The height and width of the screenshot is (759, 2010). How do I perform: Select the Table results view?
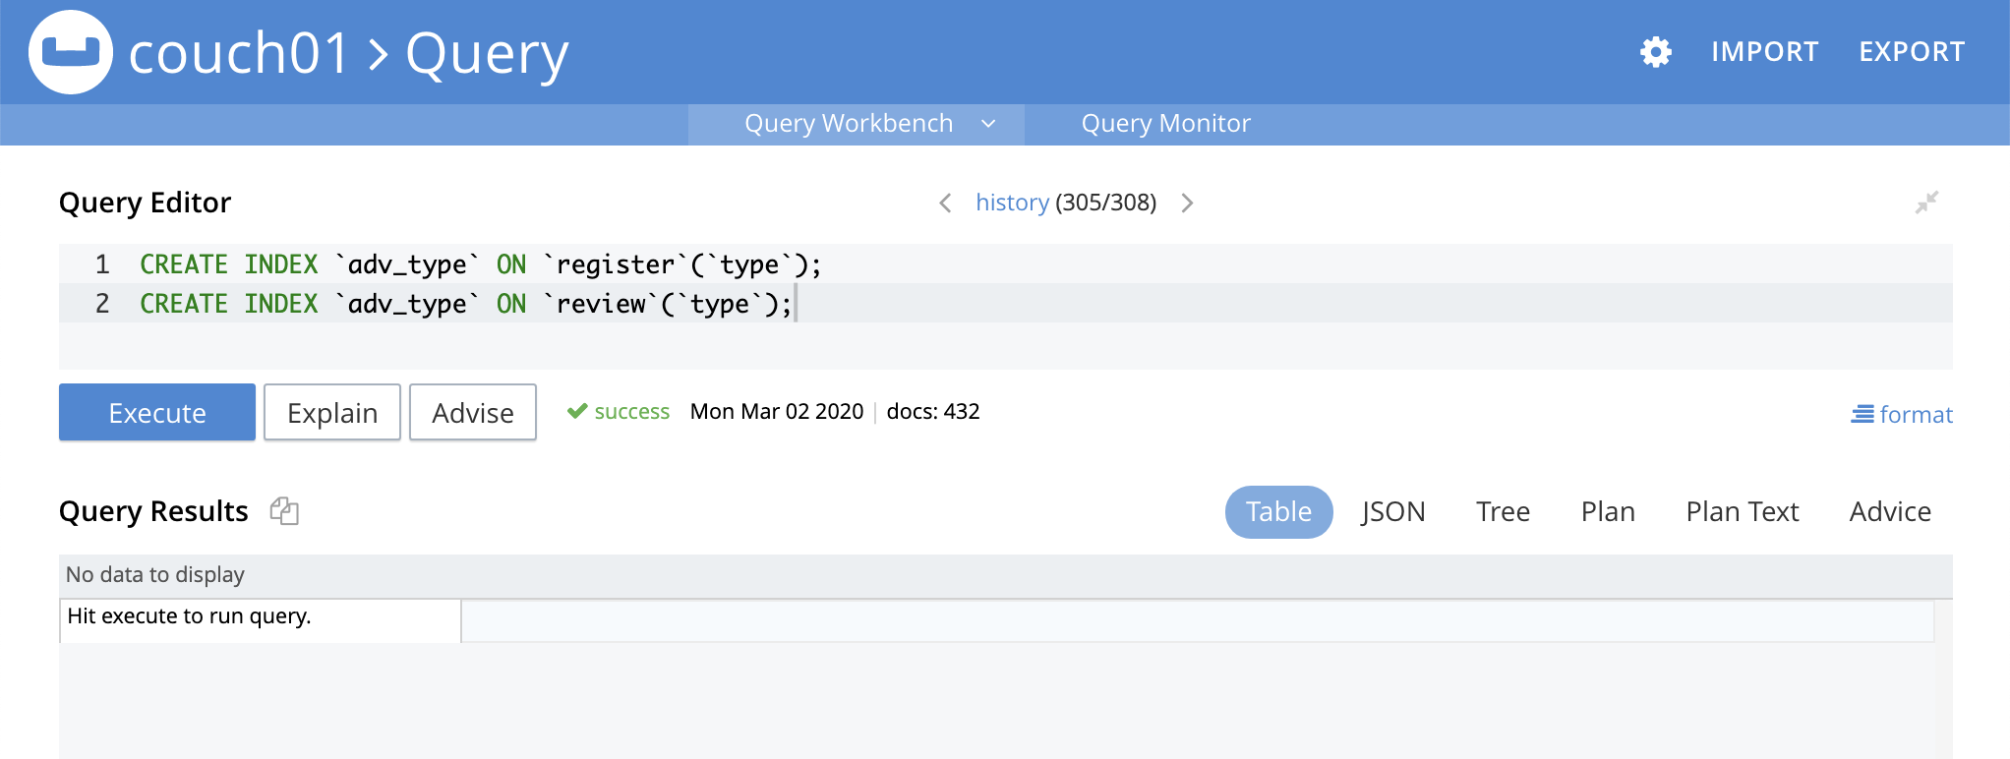point(1278,512)
